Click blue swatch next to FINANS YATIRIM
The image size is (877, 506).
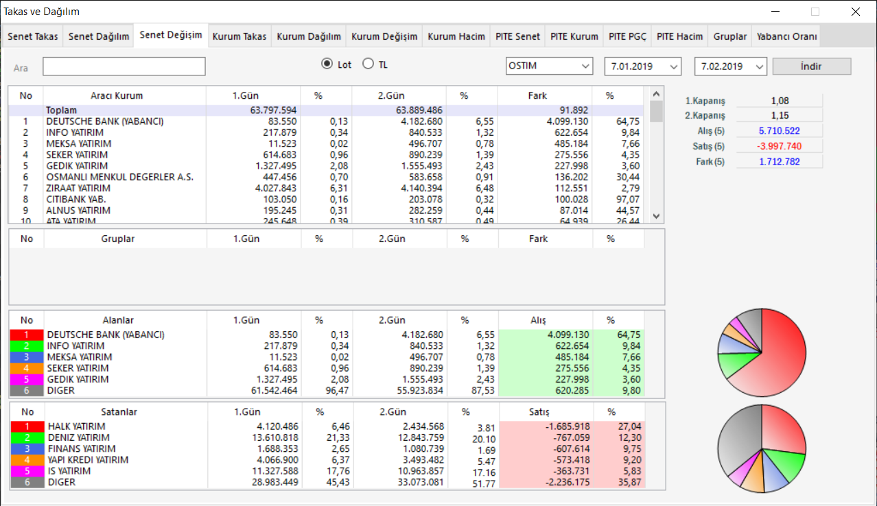[x=26, y=449]
